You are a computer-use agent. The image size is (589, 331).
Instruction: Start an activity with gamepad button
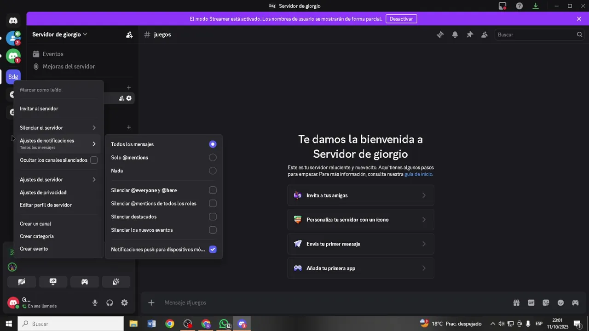(x=85, y=282)
